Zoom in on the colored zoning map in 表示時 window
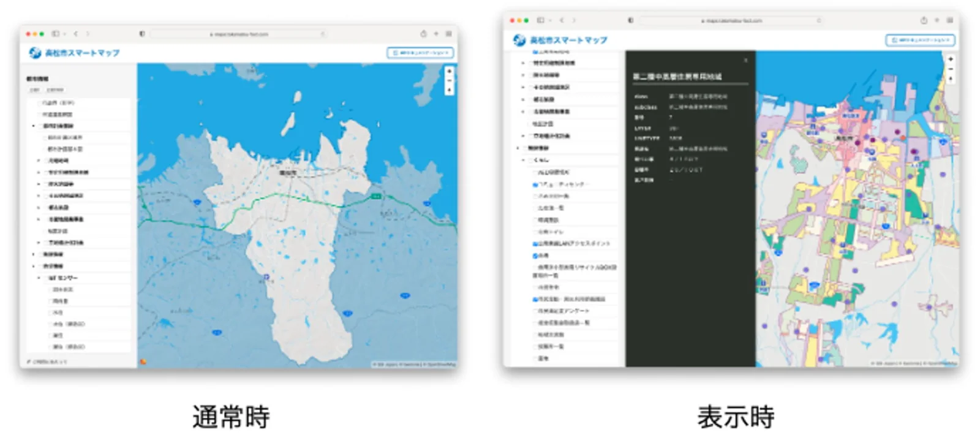The height and width of the screenshot is (448, 980). (x=951, y=59)
